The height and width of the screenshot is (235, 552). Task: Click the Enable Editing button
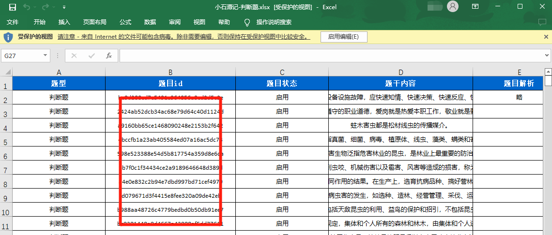pyautogui.click(x=343, y=37)
